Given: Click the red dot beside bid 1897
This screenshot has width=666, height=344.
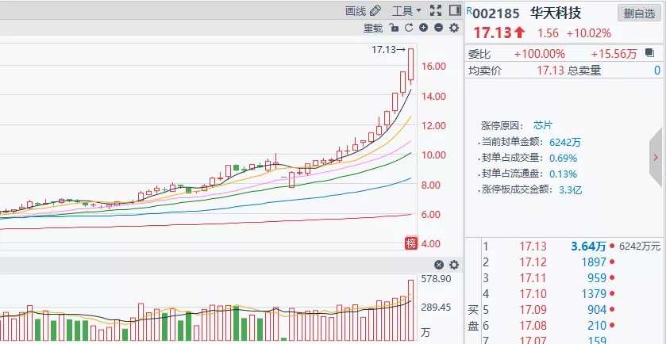Looking at the screenshot, I should pyautogui.click(x=612, y=262).
